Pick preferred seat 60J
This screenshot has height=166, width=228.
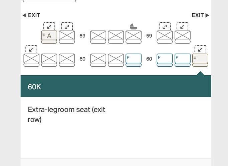click(x=183, y=60)
